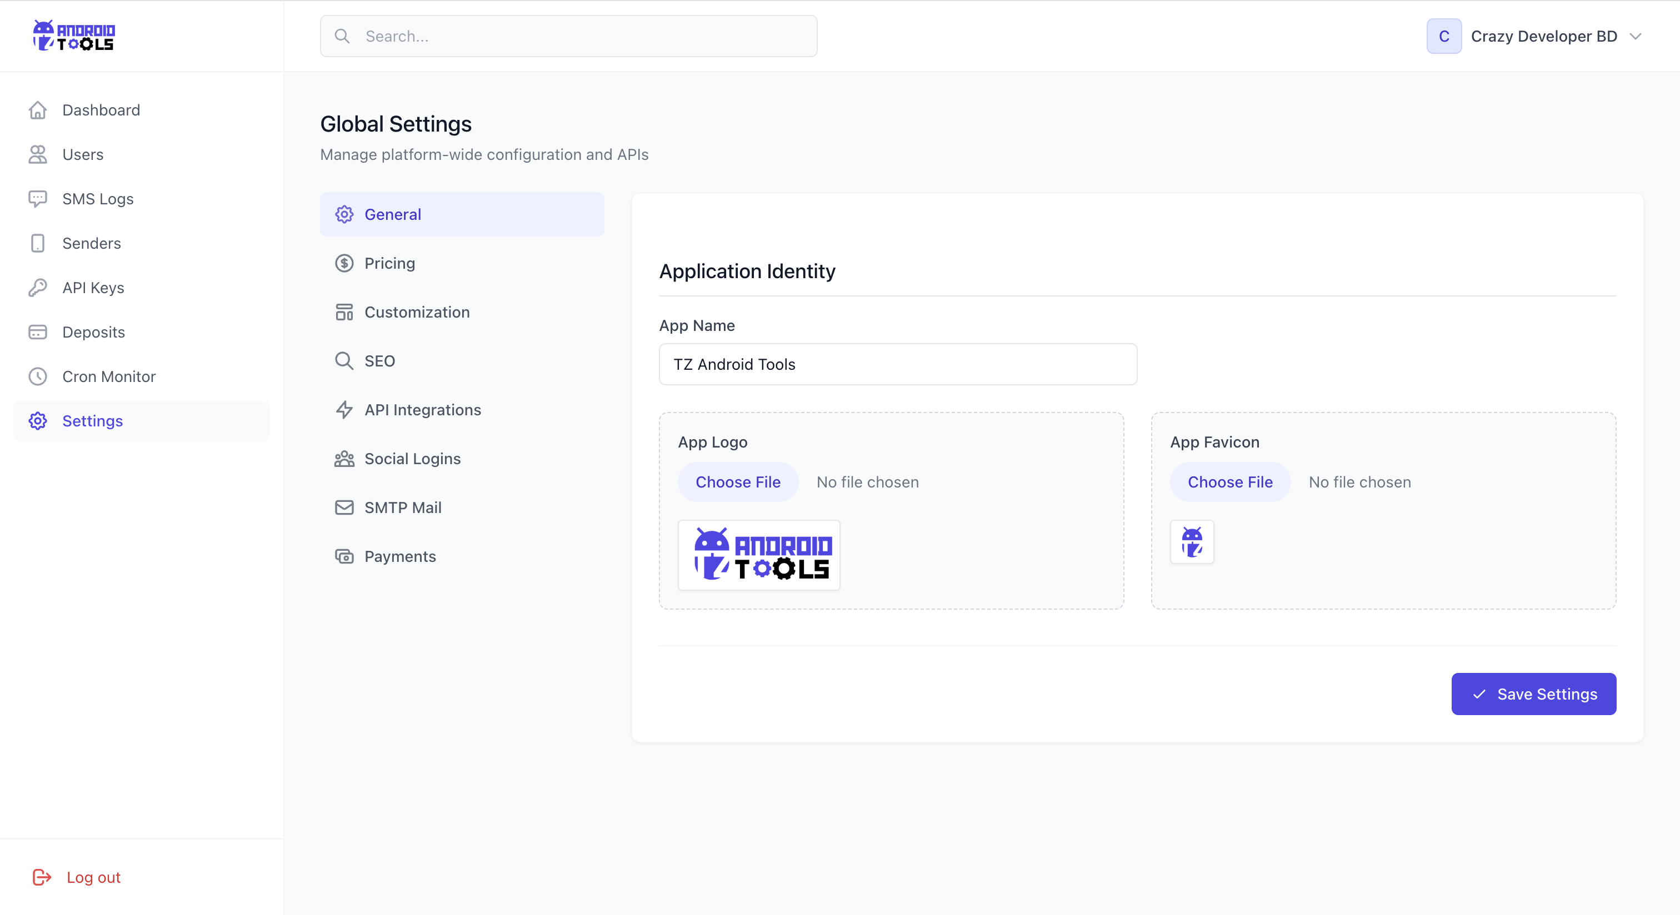The width and height of the screenshot is (1680, 915).
Task: Open the Deposits page
Action: [x=142, y=331]
